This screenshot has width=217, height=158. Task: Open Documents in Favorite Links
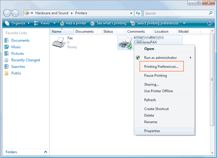click(x=20, y=40)
